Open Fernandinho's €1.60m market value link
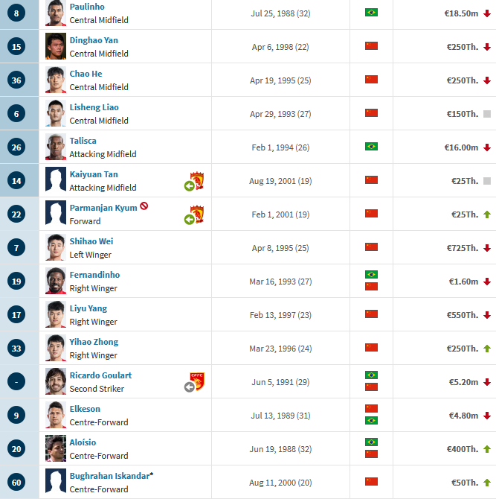The height and width of the screenshot is (499, 496). [x=463, y=281]
